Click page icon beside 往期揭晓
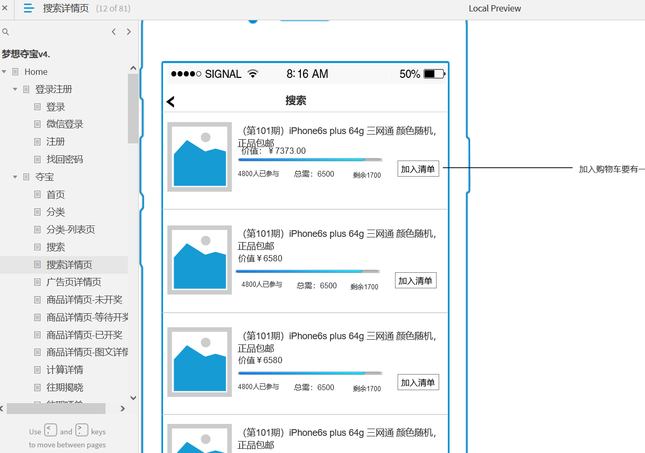645x453 pixels. point(37,388)
